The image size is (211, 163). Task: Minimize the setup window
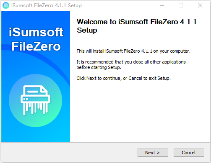[x=162, y=5]
